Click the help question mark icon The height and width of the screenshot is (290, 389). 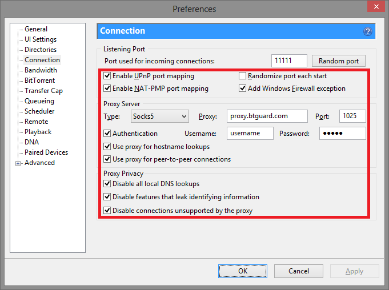(368, 31)
